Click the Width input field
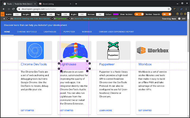Screen dimensions: 190x118 [x=17, y=14]
